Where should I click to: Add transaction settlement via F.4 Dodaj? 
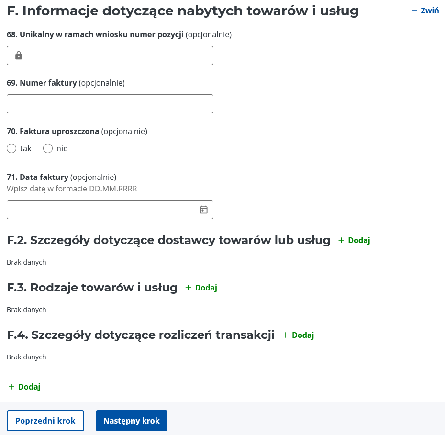coord(298,335)
